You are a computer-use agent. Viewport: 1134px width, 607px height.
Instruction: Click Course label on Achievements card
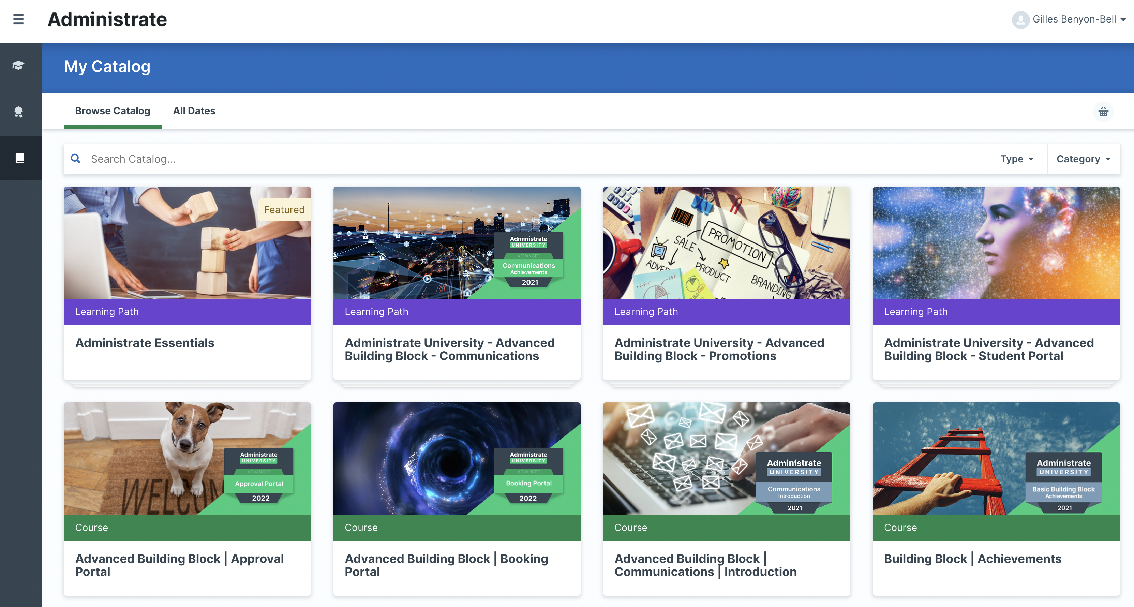pos(900,527)
